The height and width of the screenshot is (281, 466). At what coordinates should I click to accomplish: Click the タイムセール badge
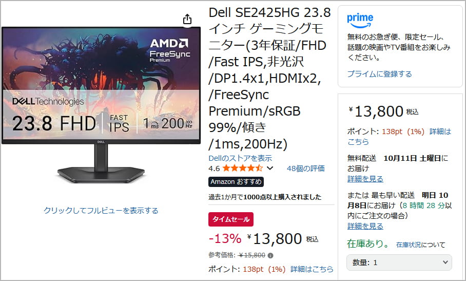click(230, 219)
